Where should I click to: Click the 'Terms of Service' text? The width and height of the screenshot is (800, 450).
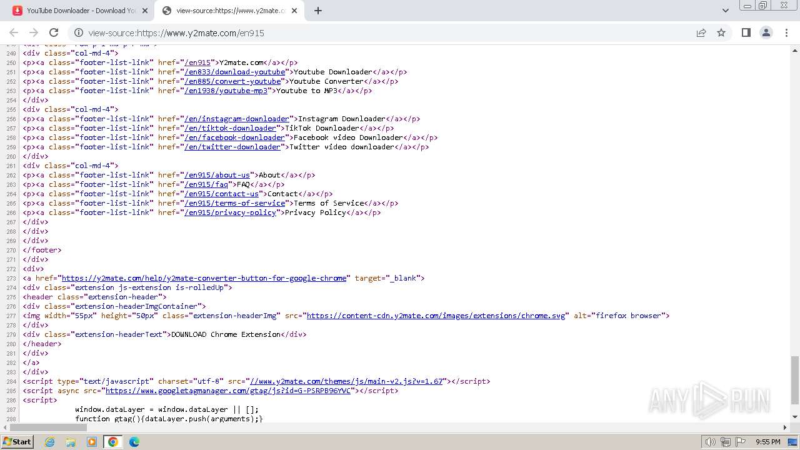(x=329, y=203)
